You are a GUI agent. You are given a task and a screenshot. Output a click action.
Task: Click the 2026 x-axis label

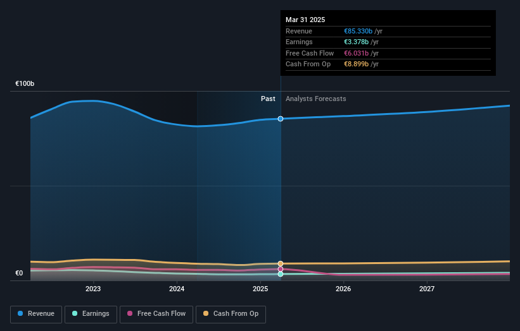click(343, 289)
